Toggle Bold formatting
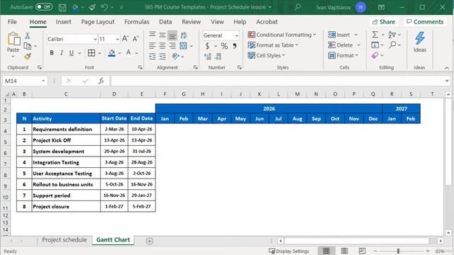 52,52
